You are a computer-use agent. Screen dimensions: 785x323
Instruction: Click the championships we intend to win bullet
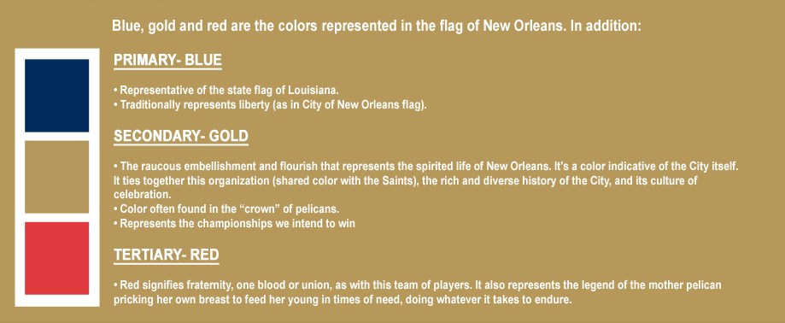(234, 223)
